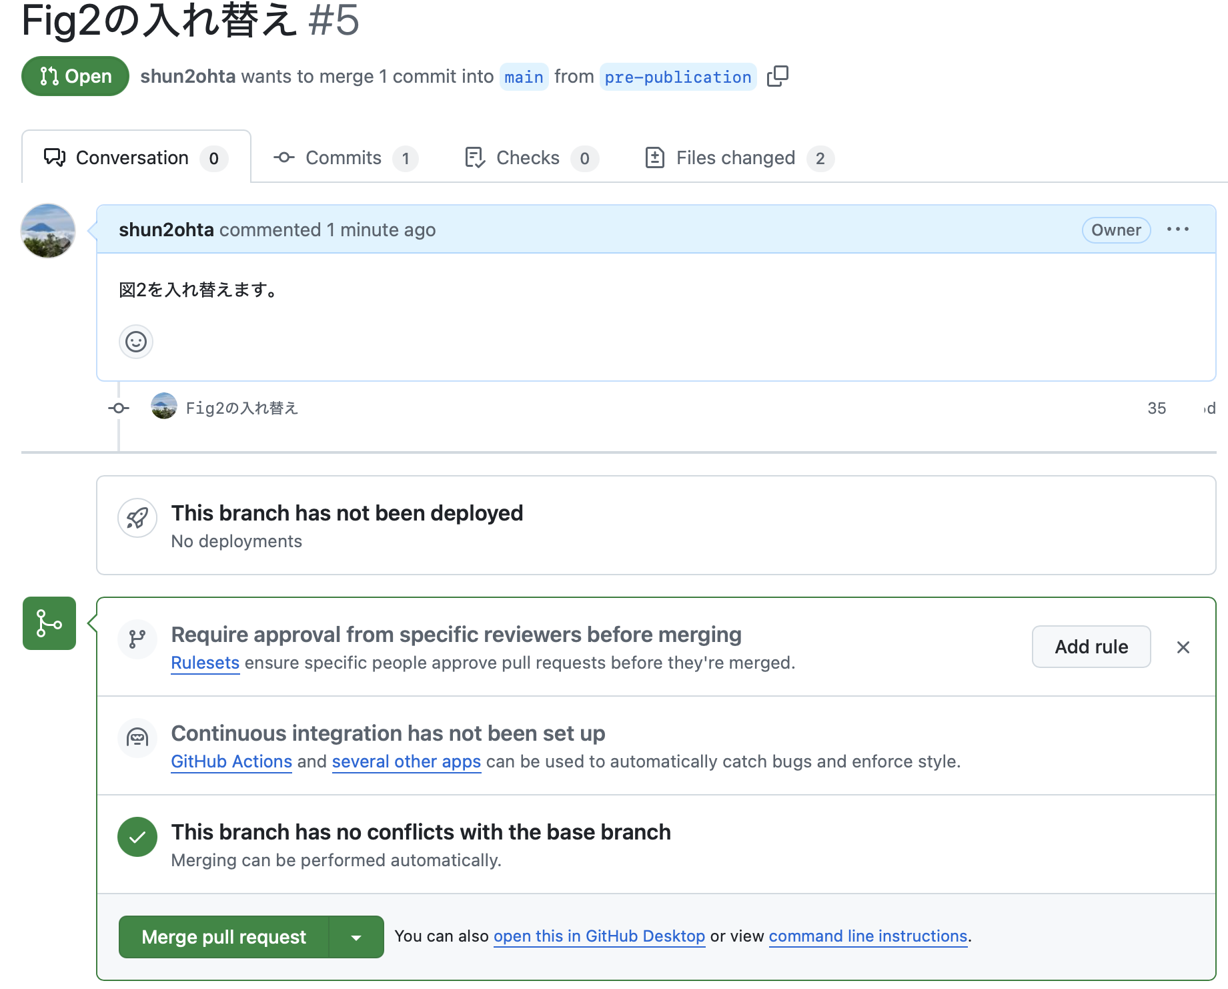This screenshot has height=989, width=1228.
Task: Click the Merge pull request button
Action: (x=223, y=937)
